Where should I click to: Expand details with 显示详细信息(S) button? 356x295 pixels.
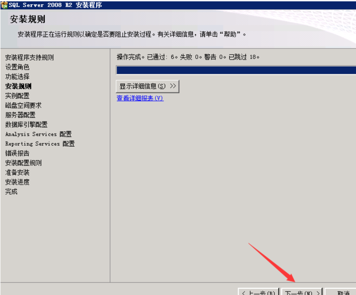[148, 87]
